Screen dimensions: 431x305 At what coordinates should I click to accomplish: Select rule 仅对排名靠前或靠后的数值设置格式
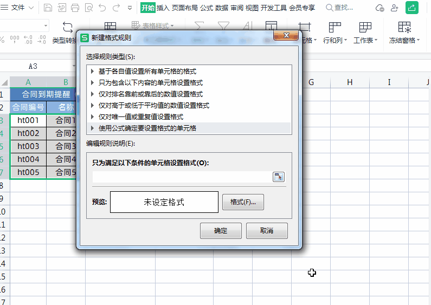pyautogui.click(x=189, y=94)
